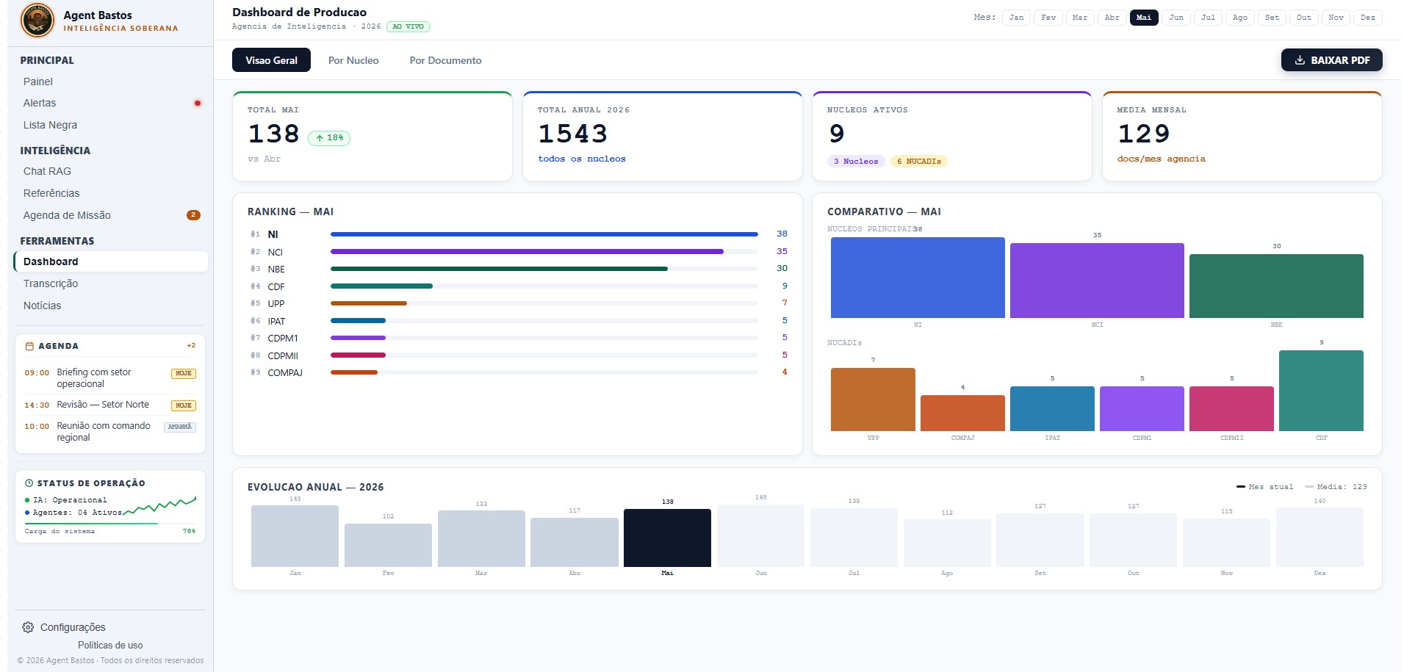Select the CDF ranking row
This screenshot has width=1404, height=672.
[x=519, y=286]
